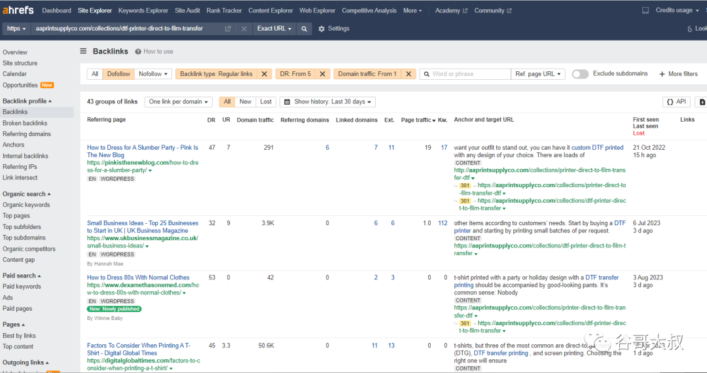Click the Ahrefs logo
Image resolution: width=707 pixels, height=373 pixels.
pos(18,10)
